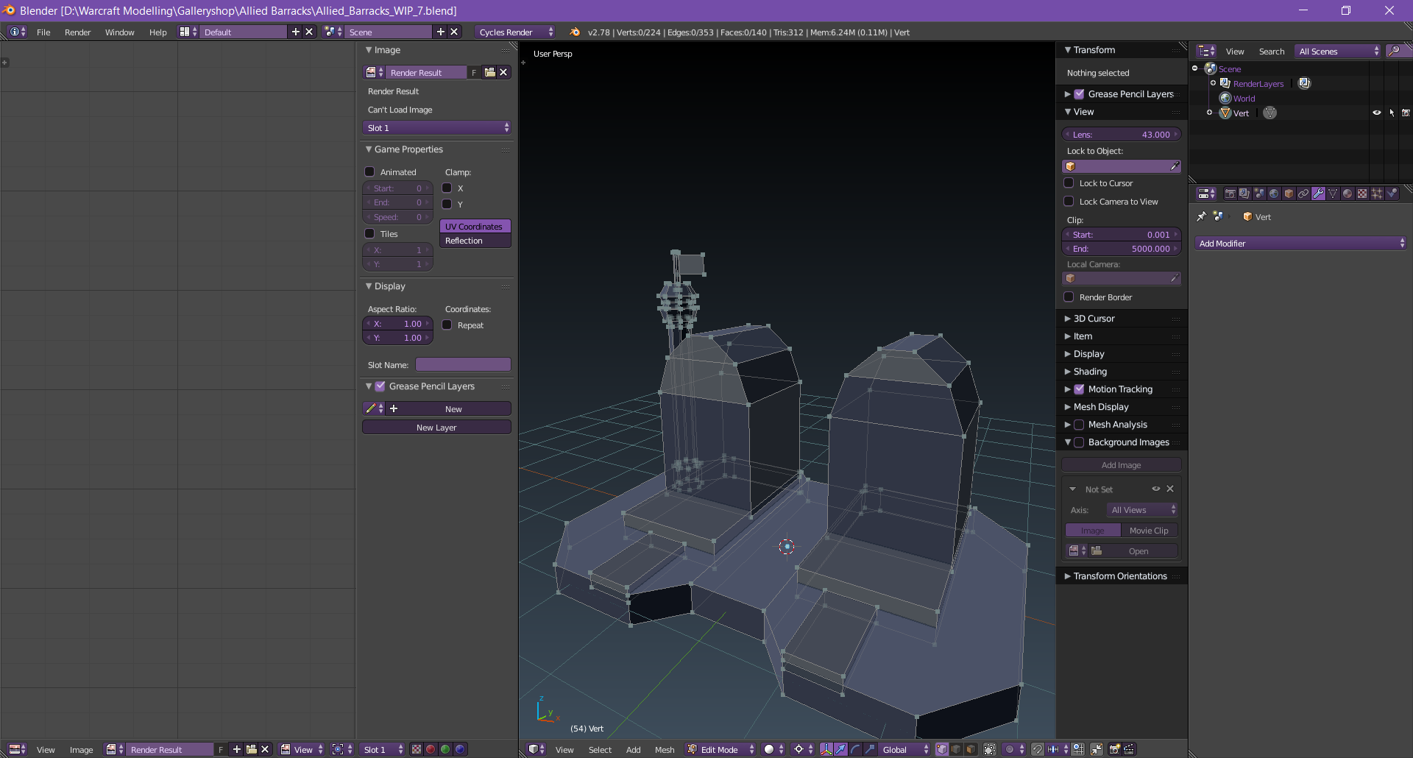1413x758 pixels.
Task: Toggle limit selection to visible
Action: tap(990, 749)
